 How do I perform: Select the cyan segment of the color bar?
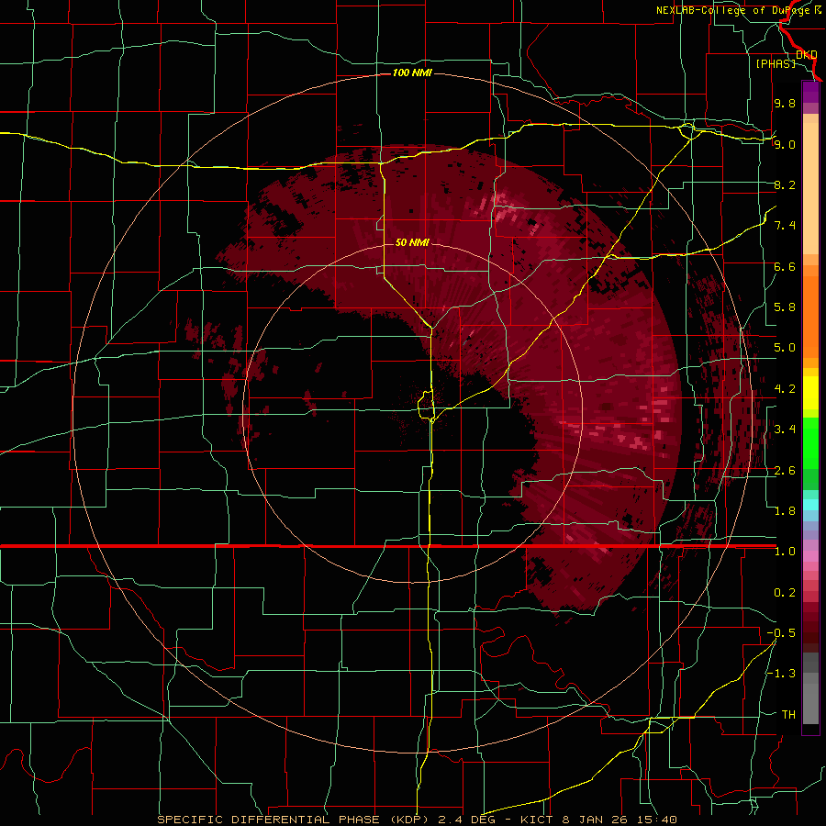pos(810,504)
